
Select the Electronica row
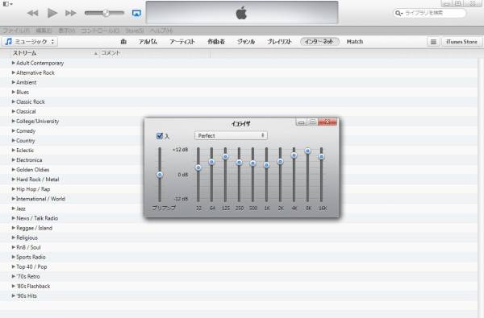(240, 160)
